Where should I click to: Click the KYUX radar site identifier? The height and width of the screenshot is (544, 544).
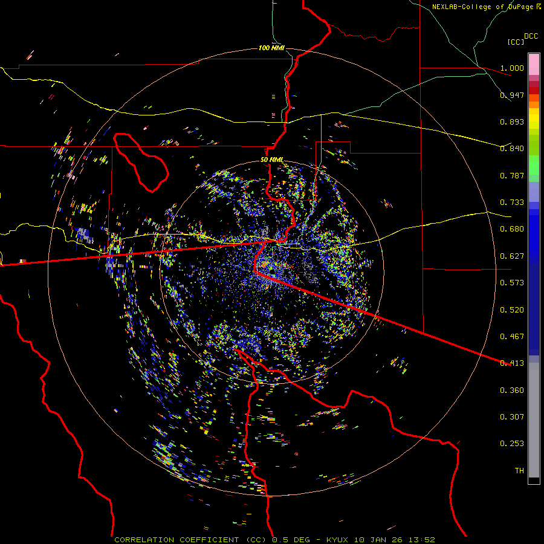(x=337, y=540)
